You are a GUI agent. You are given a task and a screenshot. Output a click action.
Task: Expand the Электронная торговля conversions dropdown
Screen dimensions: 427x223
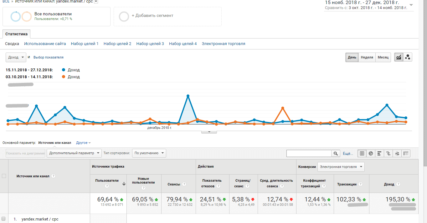341,167
